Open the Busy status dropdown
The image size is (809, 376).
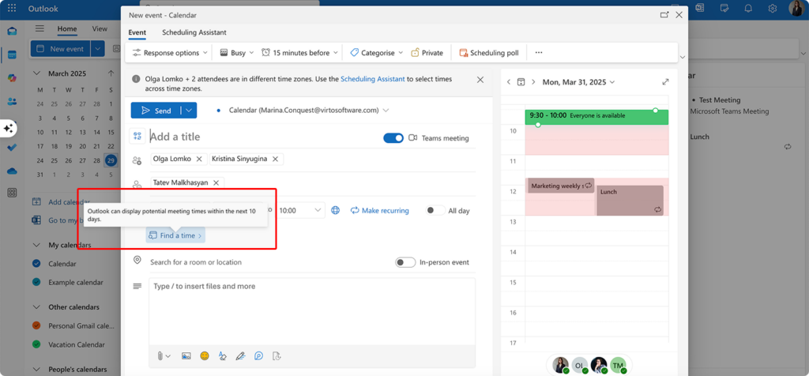pyautogui.click(x=237, y=53)
